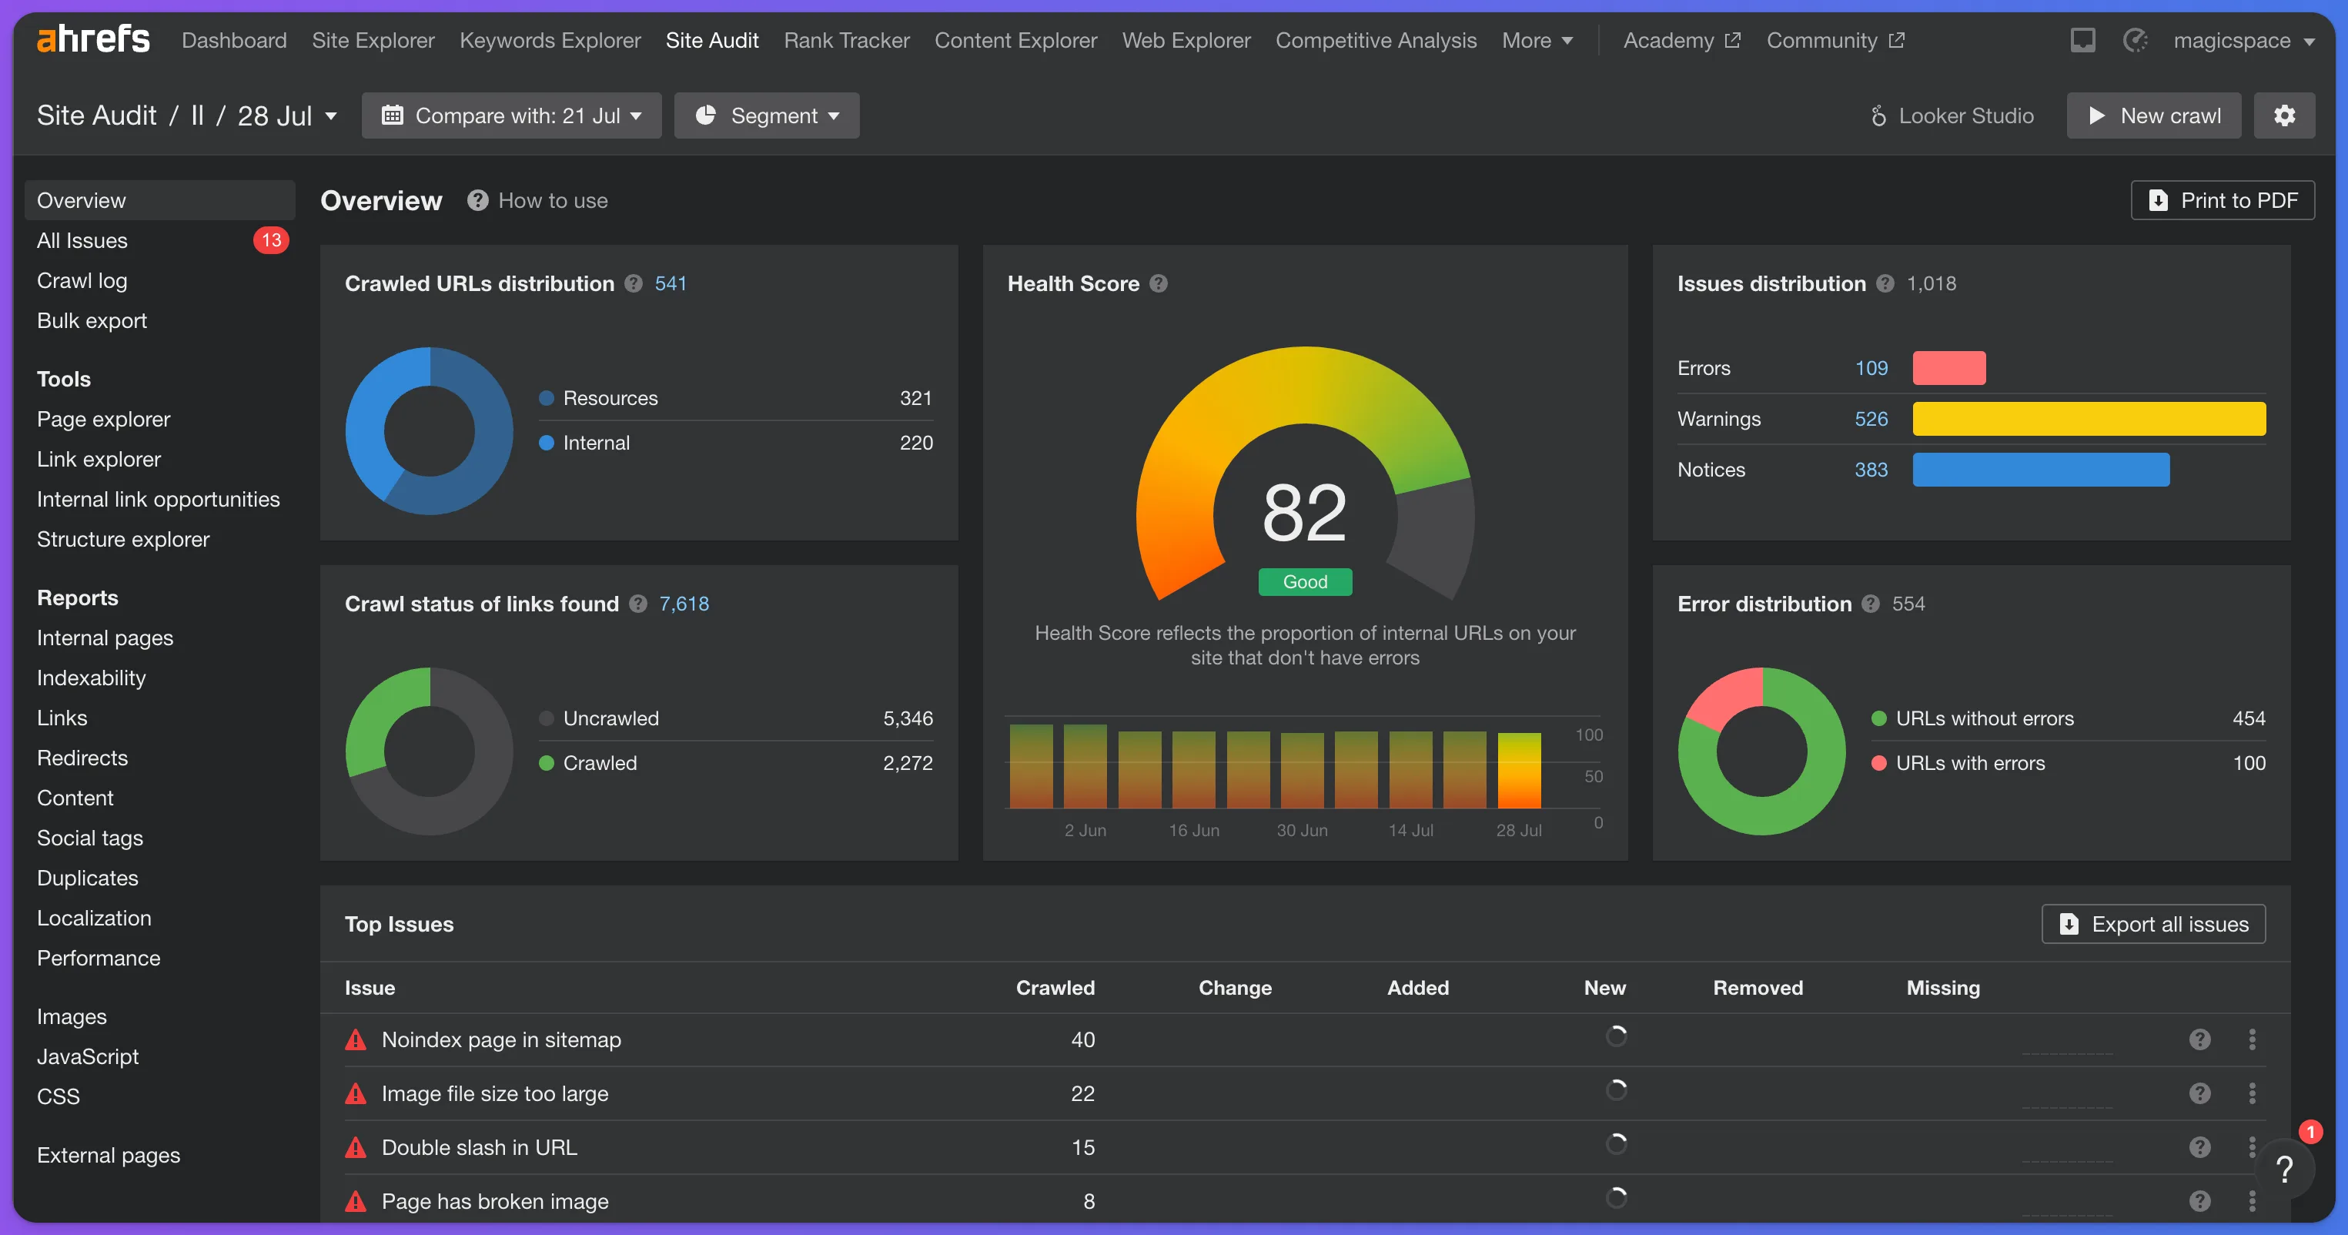Click the help icon beside Health Score
The width and height of the screenshot is (2348, 1235).
(x=1159, y=283)
